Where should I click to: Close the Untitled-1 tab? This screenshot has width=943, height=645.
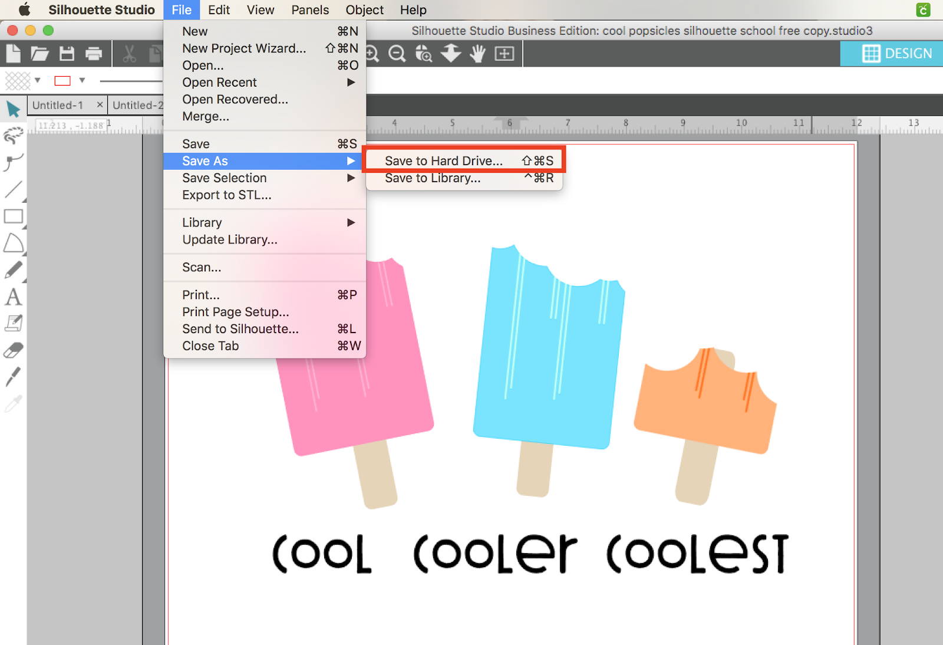coord(100,104)
